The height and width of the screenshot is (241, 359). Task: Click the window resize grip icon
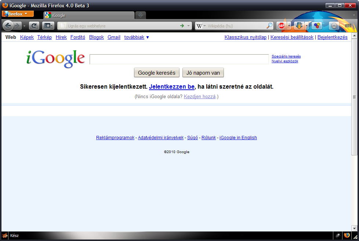355,237
